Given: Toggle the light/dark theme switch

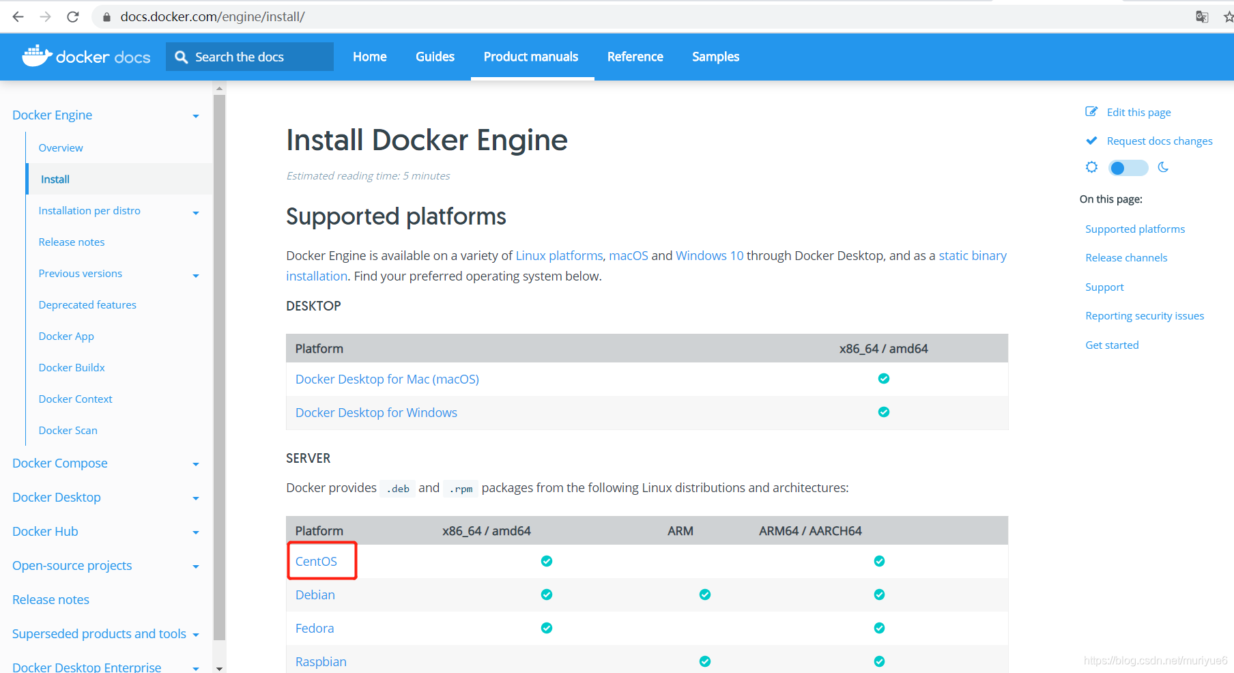Looking at the screenshot, I should (x=1128, y=168).
